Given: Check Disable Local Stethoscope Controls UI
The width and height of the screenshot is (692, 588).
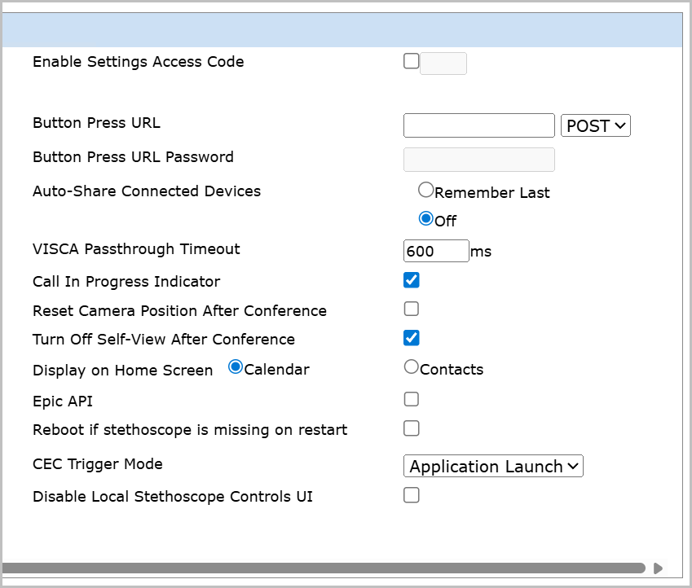Looking at the screenshot, I should point(412,495).
